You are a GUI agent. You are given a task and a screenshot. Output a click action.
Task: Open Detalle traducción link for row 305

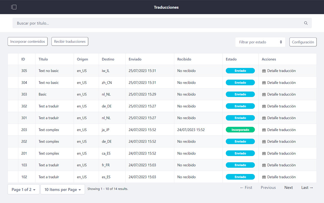coord(281,71)
